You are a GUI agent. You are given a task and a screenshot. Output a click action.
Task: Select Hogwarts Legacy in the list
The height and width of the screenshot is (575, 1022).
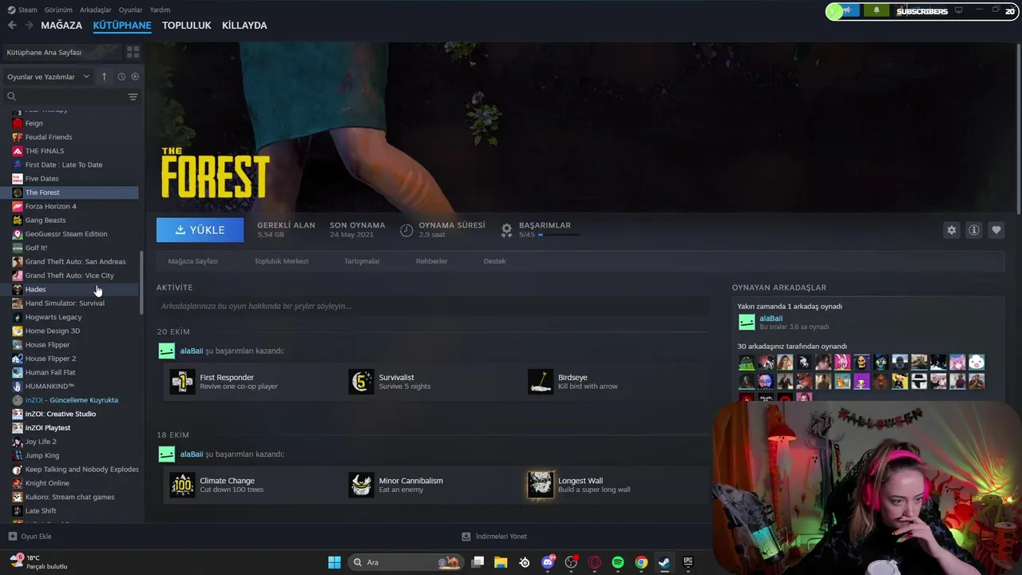(75, 317)
